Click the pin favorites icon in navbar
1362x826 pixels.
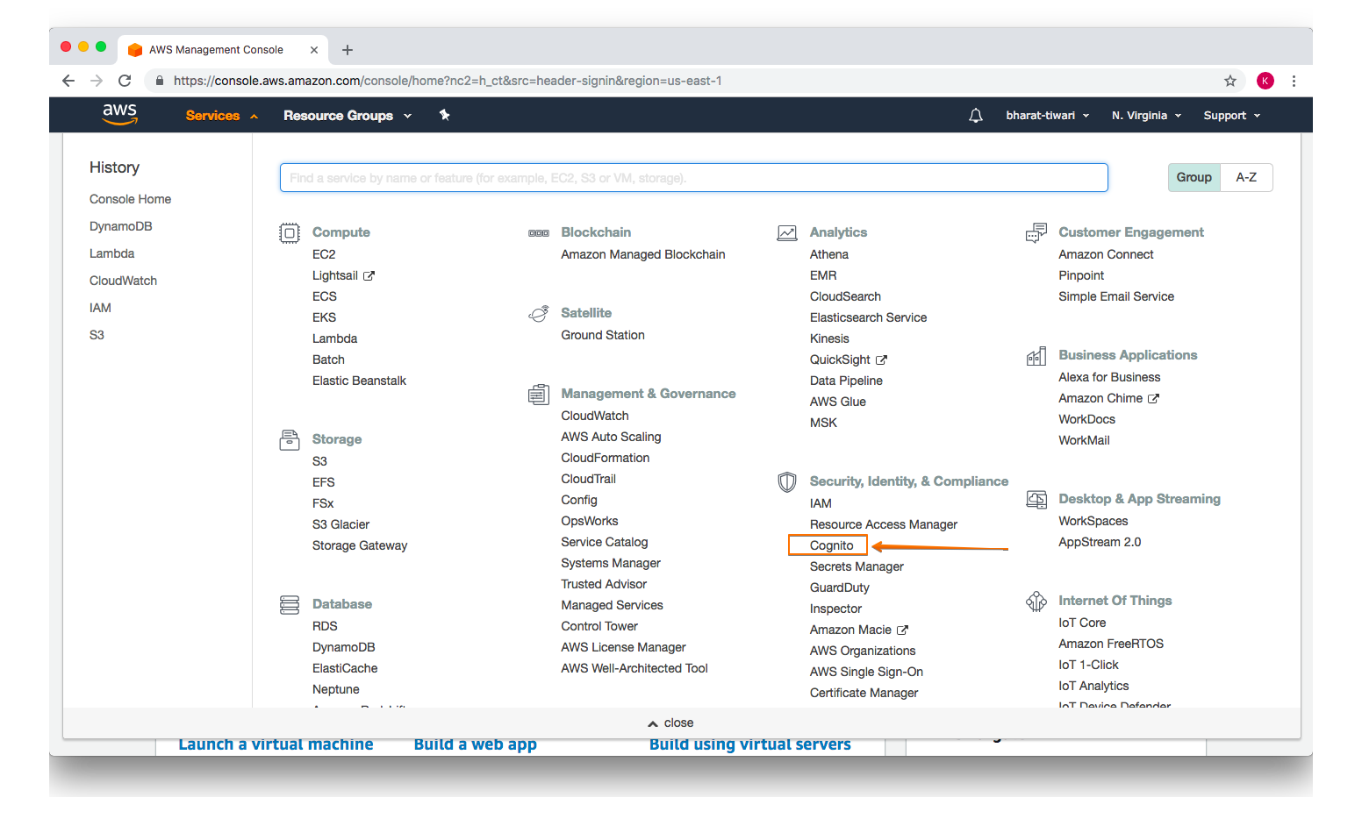[x=444, y=114]
